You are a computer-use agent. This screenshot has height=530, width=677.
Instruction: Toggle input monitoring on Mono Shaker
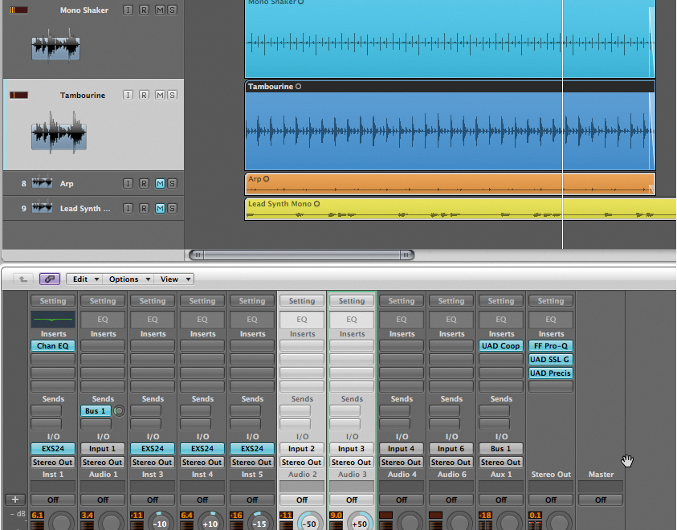(x=128, y=10)
